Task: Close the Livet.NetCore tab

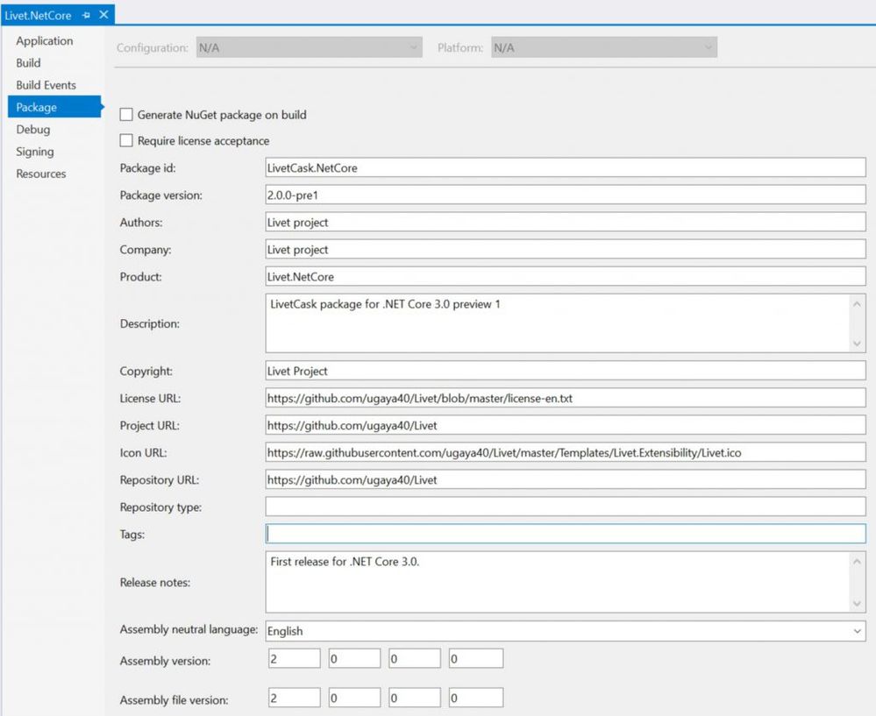Action: (104, 15)
